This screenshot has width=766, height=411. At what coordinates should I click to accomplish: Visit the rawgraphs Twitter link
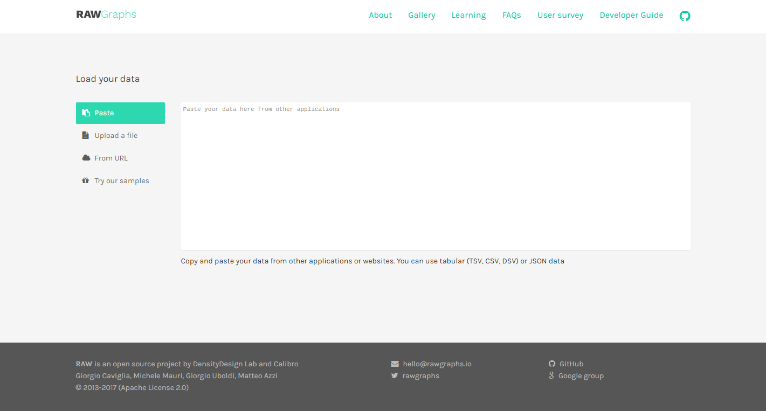pos(420,375)
